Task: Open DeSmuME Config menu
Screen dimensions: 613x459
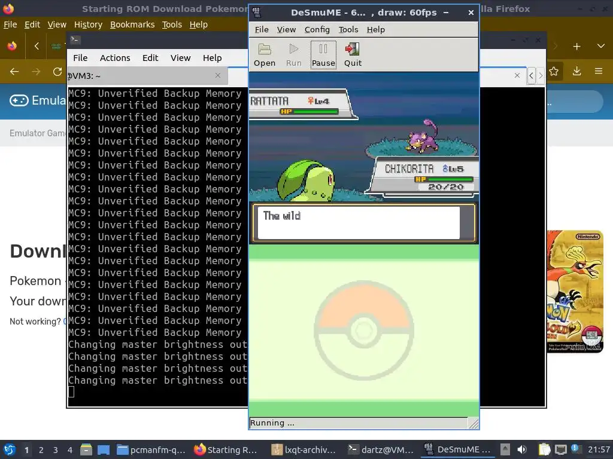Action: pyautogui.click(x=317, y=30)
